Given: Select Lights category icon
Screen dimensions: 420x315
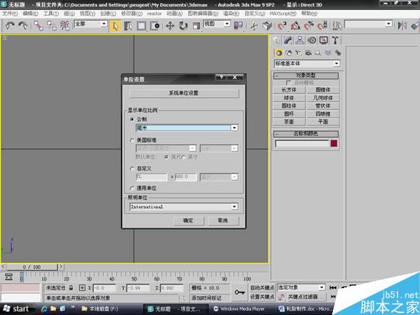Looking at the screenshot, I should point(298,53).
